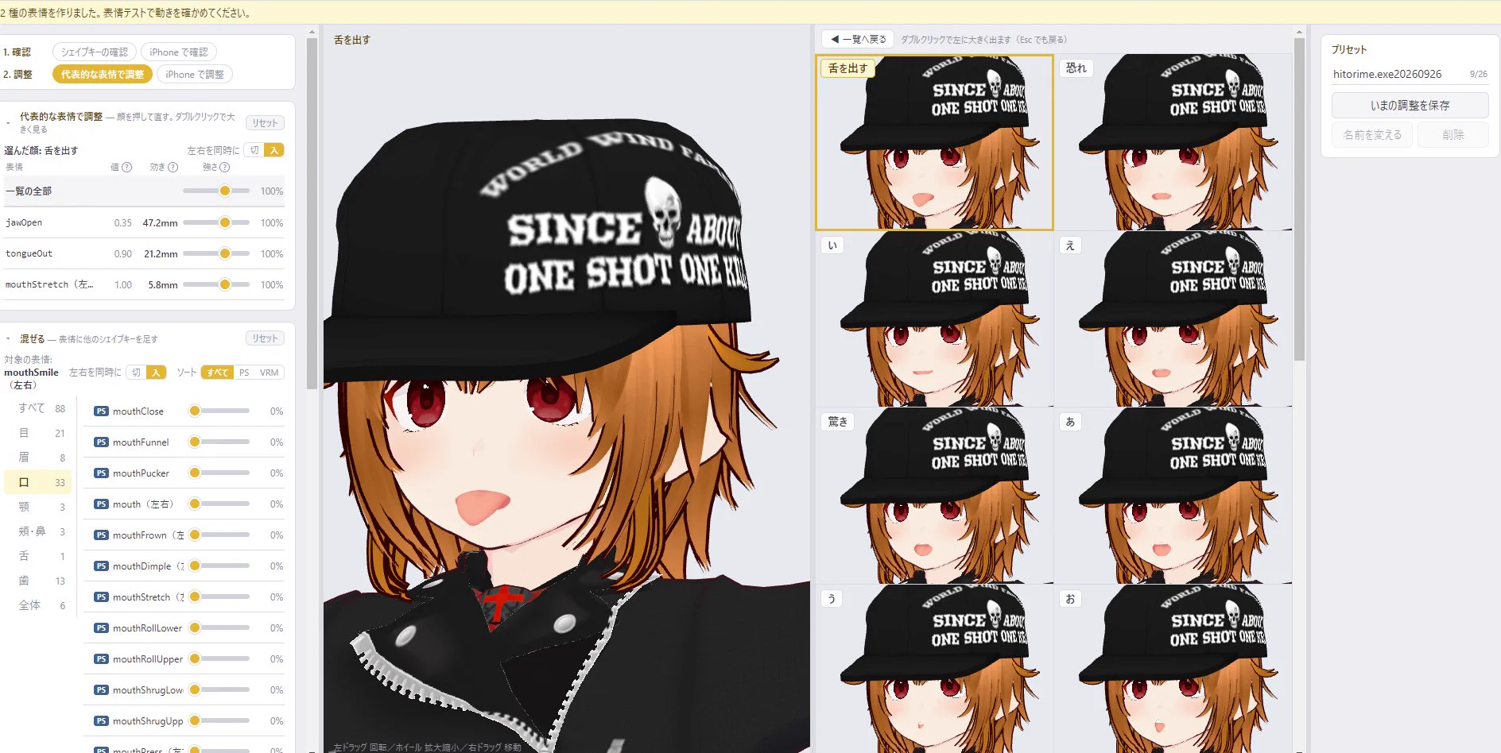Image resolution: width=1501 pixels, height=753 pixels.
Task: Select the 舌 category
Action: click(37, 556)
